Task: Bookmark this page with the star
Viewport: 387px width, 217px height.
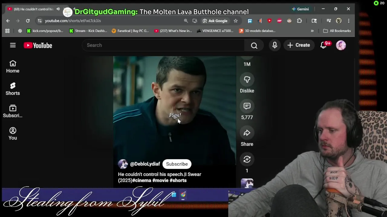Action: click(236, 21)
